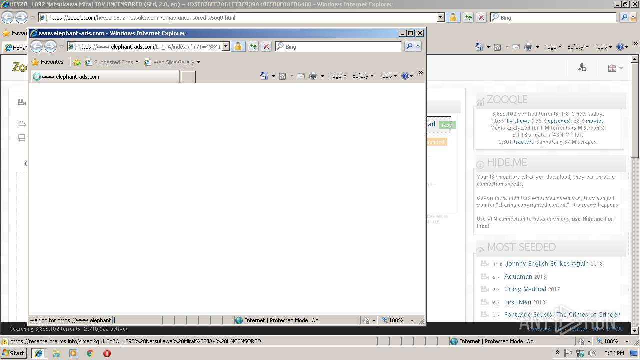This screenshot has height=360, width=640.
Task: Click Help icon in main IE window
Action: 620,47
